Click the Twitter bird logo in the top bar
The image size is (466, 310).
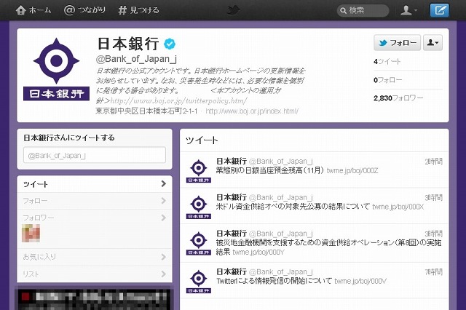pyautogui.click(x=233, y=10)
